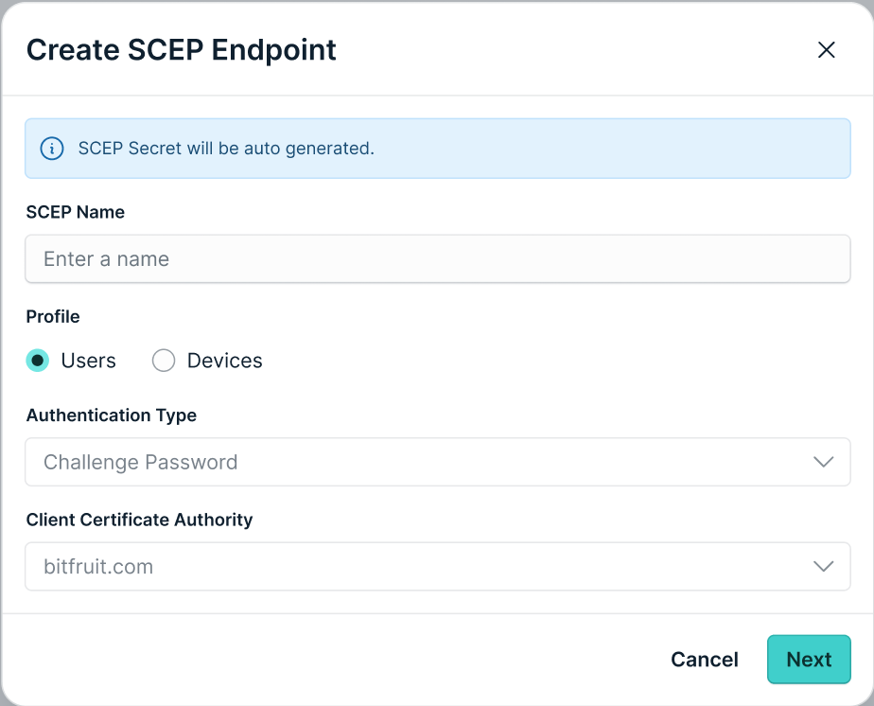This screenshot has width=874, height=706.
Task: Select the Users profile radio button
Action: 37,361
